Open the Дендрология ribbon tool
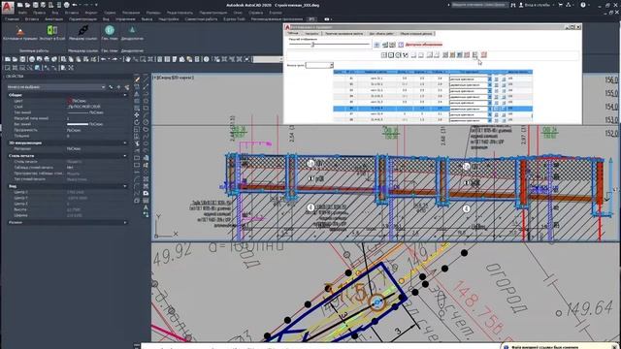Image resolution: width=621 pixels, height=349 pixels. (x=132, y=33)
